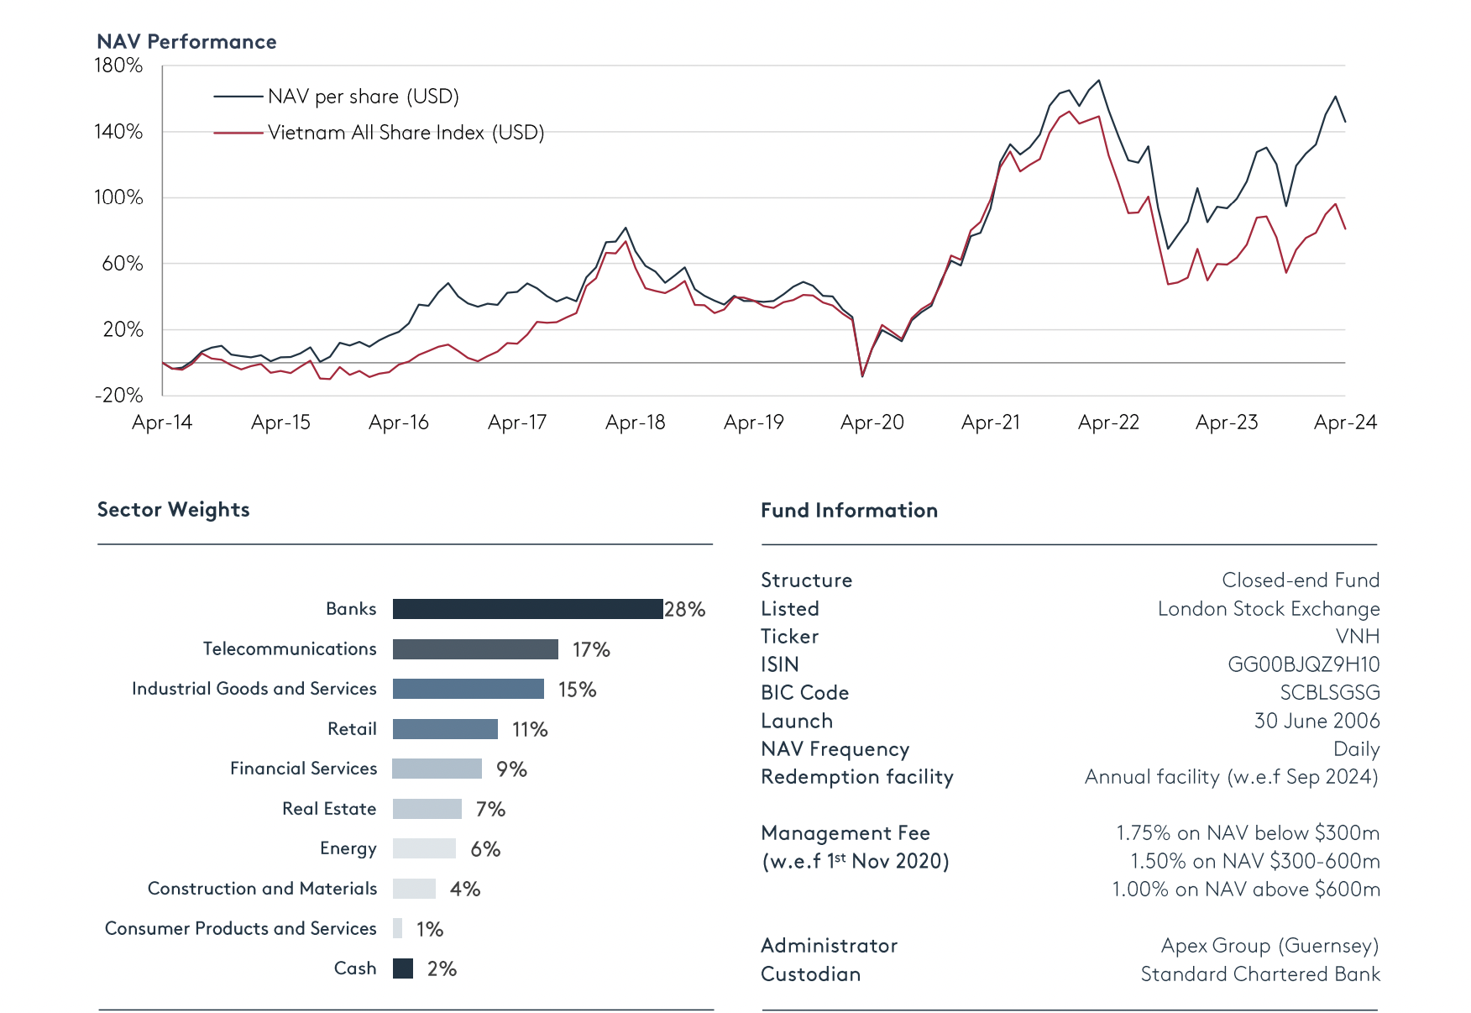The width and height of the screenshot is (1471, 1013).
Task: Select the ISIN value GG00BJQZ9H10
Action: pyautogui.click(x=1303, y=664)
